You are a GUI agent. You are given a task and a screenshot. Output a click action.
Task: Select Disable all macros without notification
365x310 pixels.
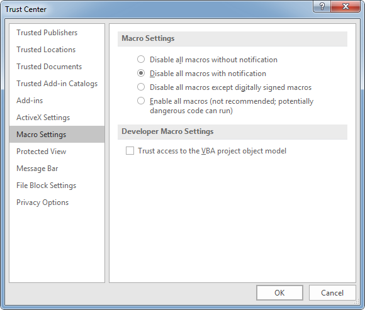click(141, 59)
